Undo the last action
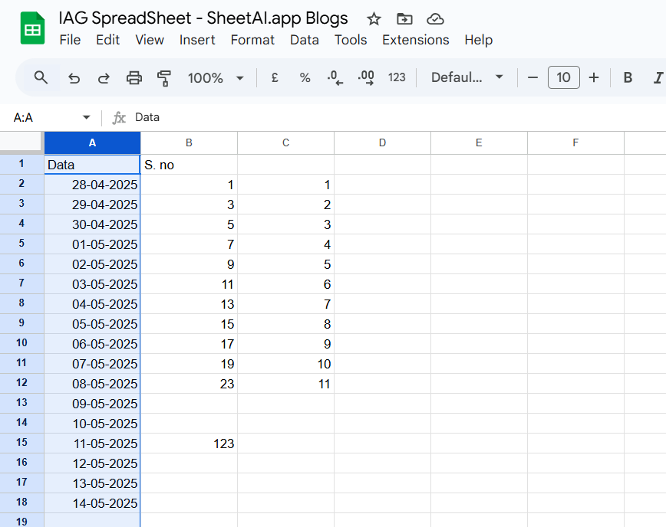This screenshot has height=527, width=666. point(74,78)
